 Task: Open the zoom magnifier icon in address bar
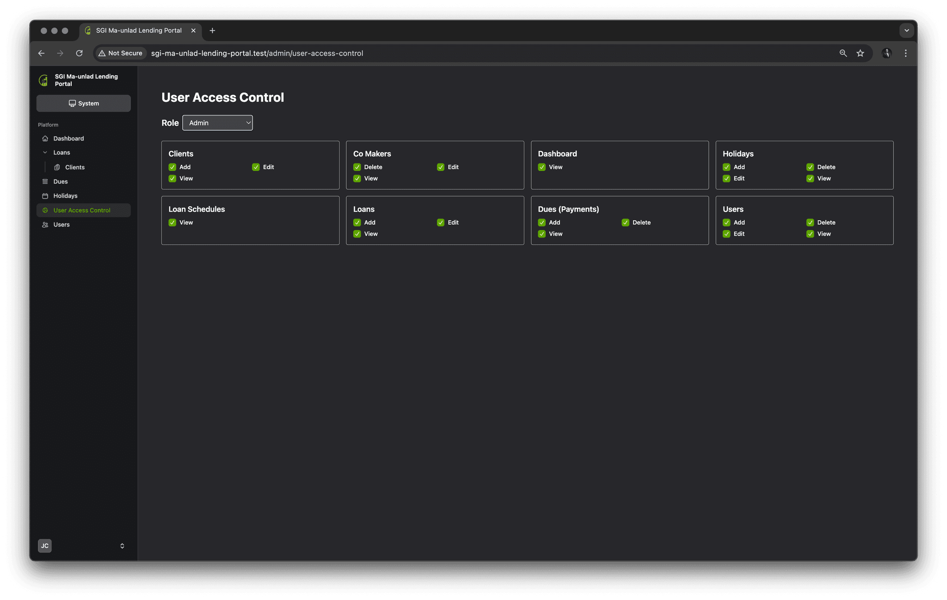click(843, 53)
